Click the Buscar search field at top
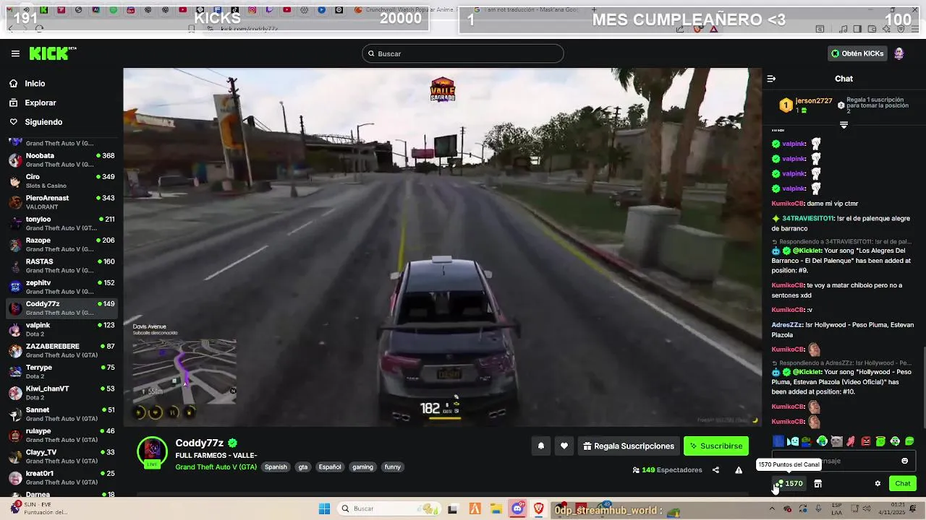Screen dimensions: 926x520 [x=463, y=53]
